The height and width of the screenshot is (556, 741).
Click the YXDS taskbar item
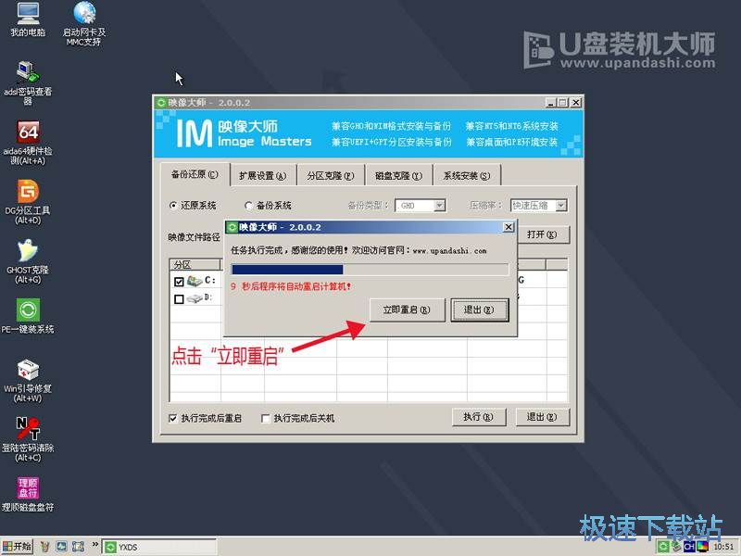(x=159, y=547)
